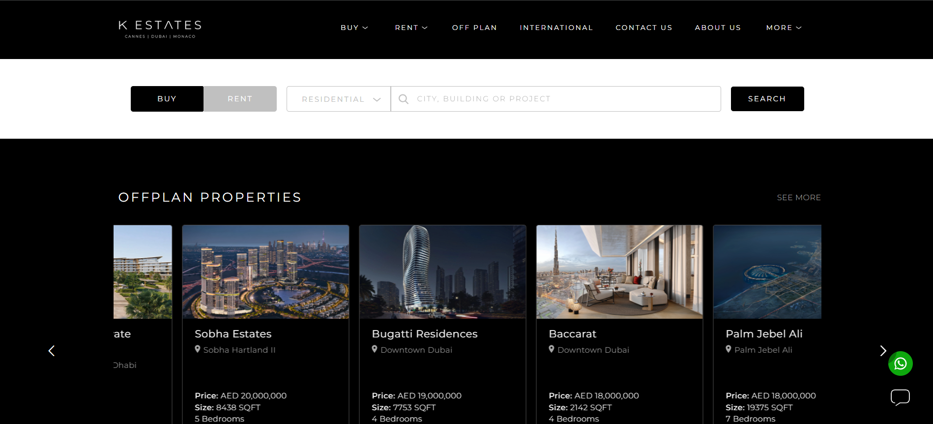
Task: Open WhatsApp chat via green icon
Action: (x=900, y=363)
